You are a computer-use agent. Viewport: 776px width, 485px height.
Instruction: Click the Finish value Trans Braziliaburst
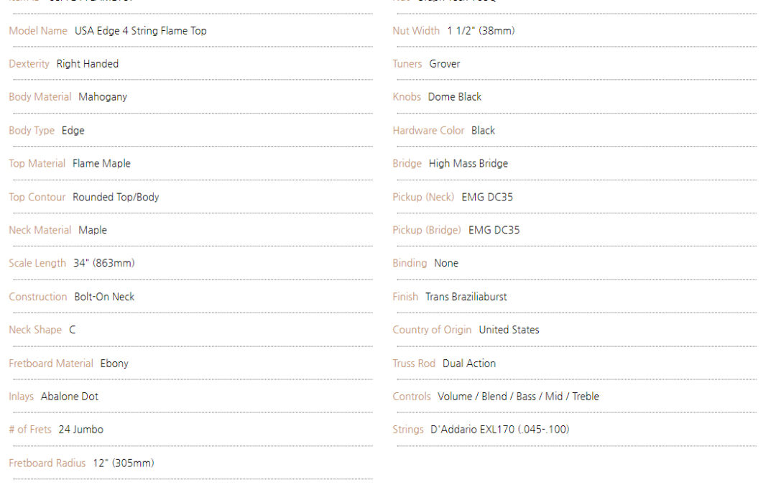point(466,297)
